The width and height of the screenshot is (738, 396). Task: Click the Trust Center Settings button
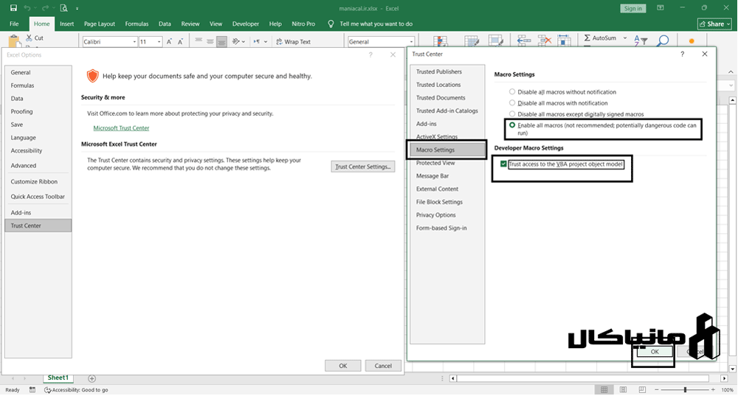[363, 167]
